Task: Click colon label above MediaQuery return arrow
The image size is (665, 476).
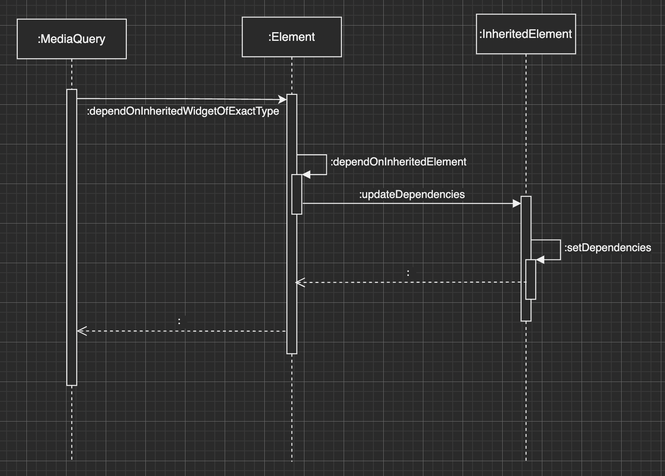Action: (x=179, y=321)
